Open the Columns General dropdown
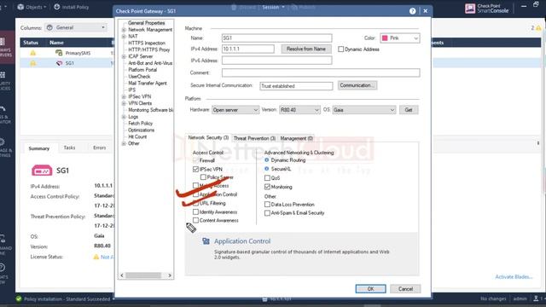Screen dimensions: 546x307 [76, 27]
